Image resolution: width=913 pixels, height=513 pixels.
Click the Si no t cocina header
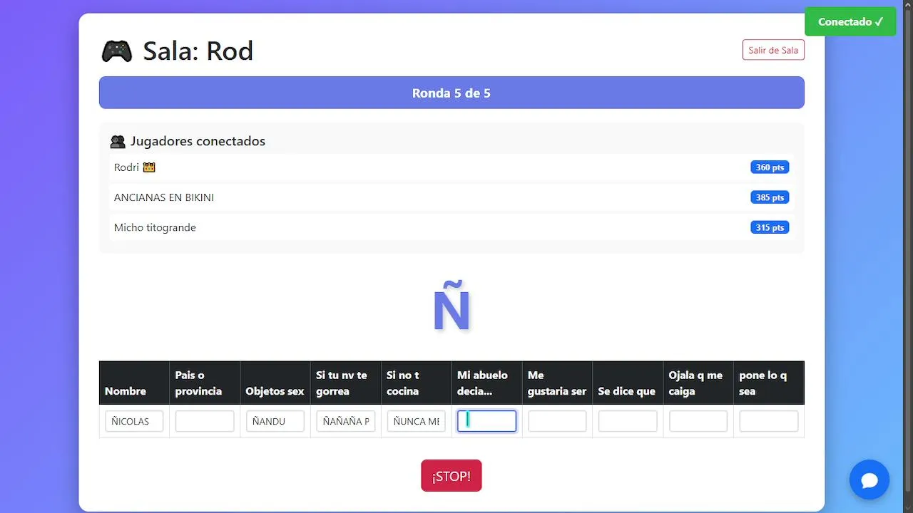pos(417,383)
